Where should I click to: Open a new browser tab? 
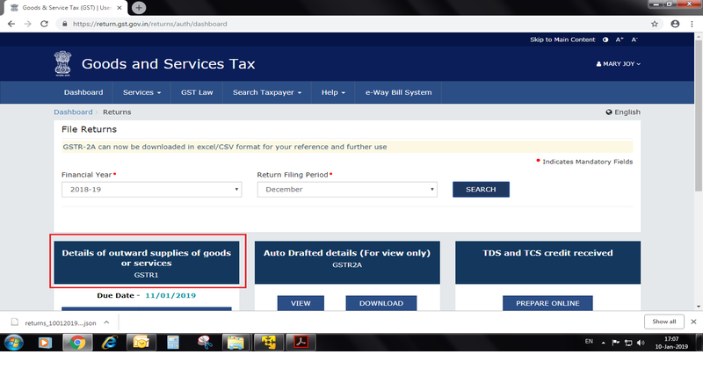coord(139,8)
